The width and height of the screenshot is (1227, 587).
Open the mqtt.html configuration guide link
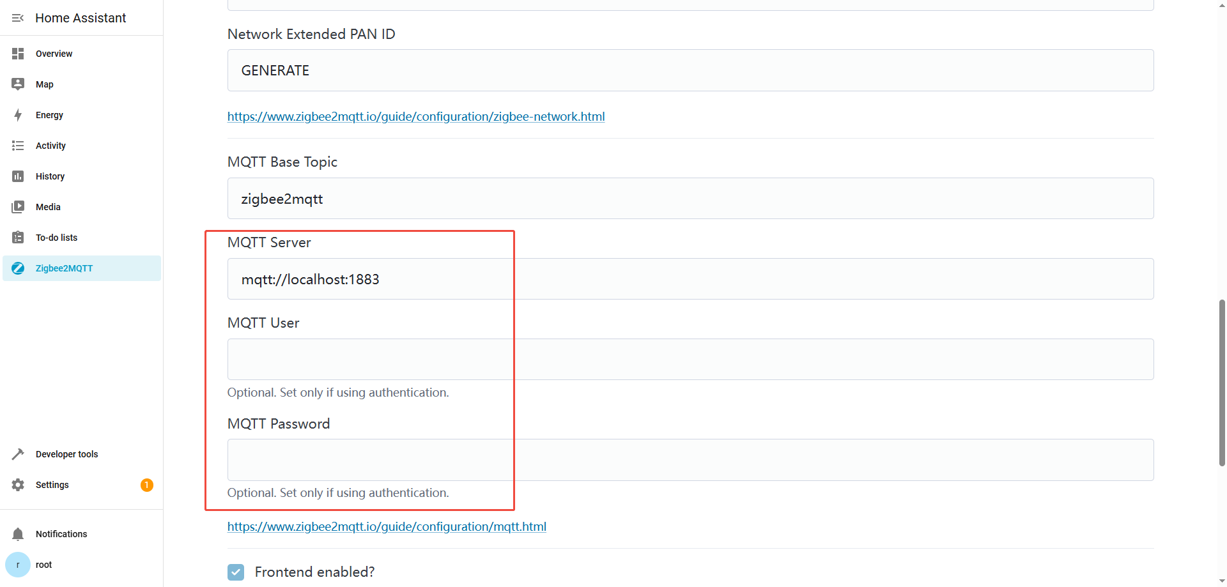(x=387, y=527)
